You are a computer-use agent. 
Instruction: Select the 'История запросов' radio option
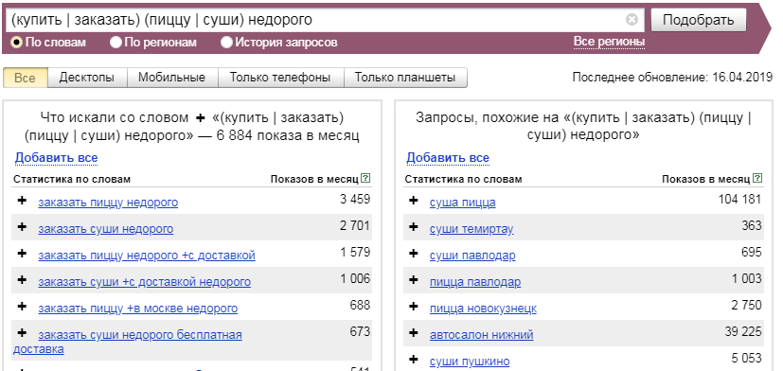click(226, 43)
